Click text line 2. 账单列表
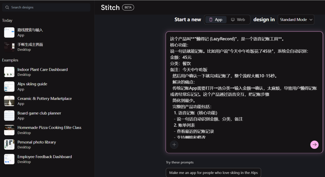This screenshot has height=177, width=325. click(184, 125)
